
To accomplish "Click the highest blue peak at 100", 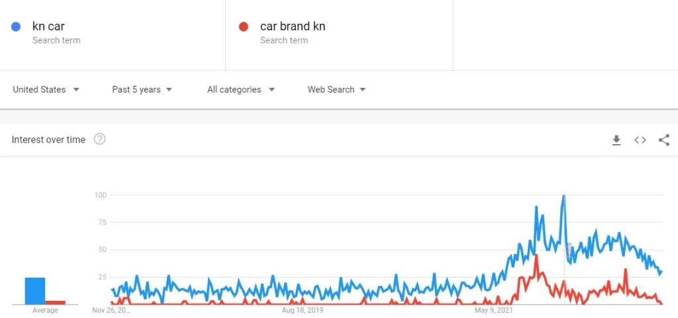I will 563,196.
